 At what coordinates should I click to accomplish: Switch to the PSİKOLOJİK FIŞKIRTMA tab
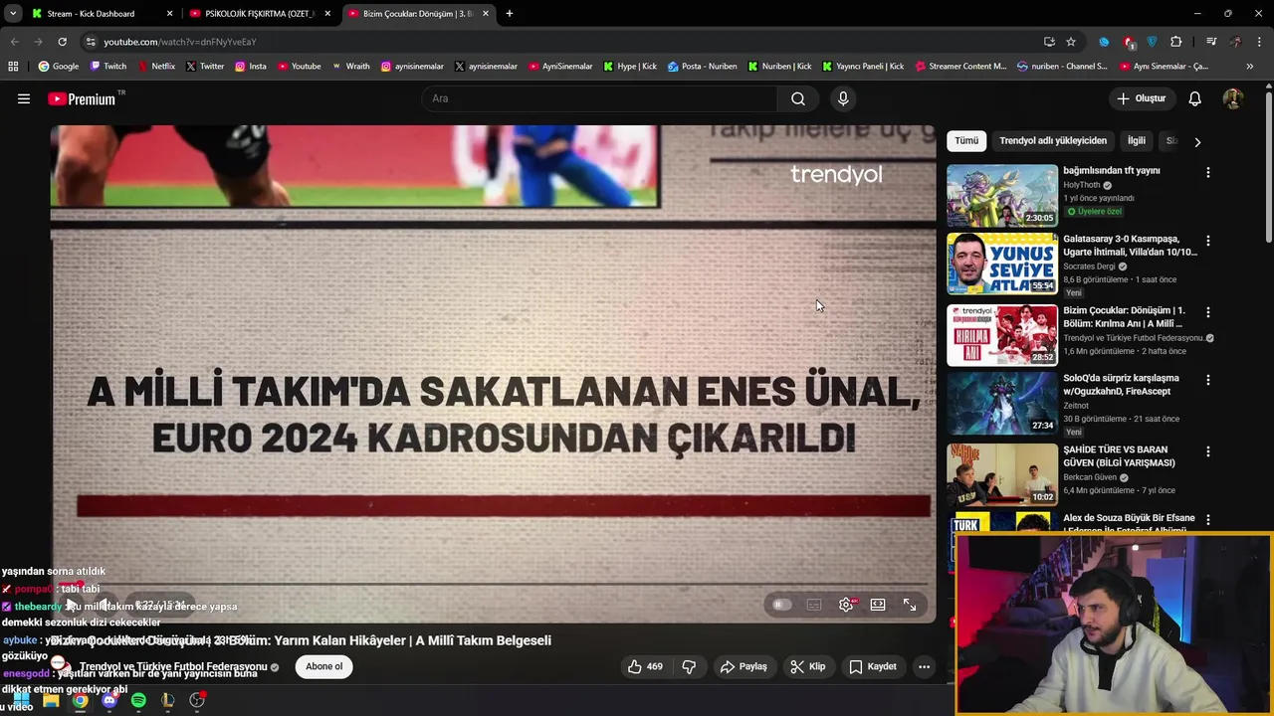click(259, 14)
